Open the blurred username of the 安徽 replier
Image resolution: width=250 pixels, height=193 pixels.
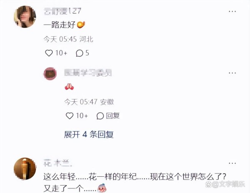88,73
